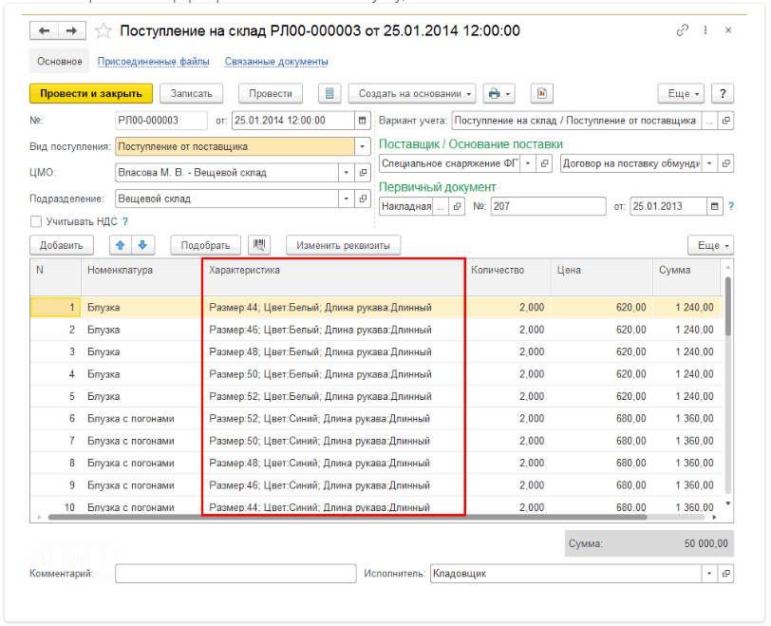Expand the Вид поступления dropdown
Screen dimensions: 771x626
[x=362, y=147]
